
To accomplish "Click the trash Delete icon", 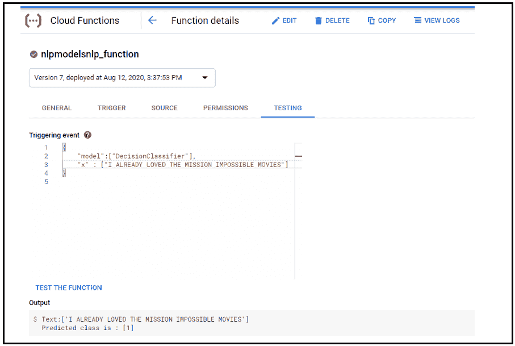I will (319, 20).
